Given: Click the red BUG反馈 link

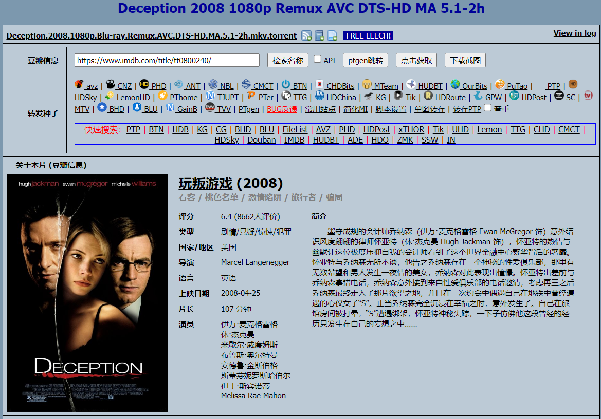Looking at the screenshot, I should coord(282,109).
